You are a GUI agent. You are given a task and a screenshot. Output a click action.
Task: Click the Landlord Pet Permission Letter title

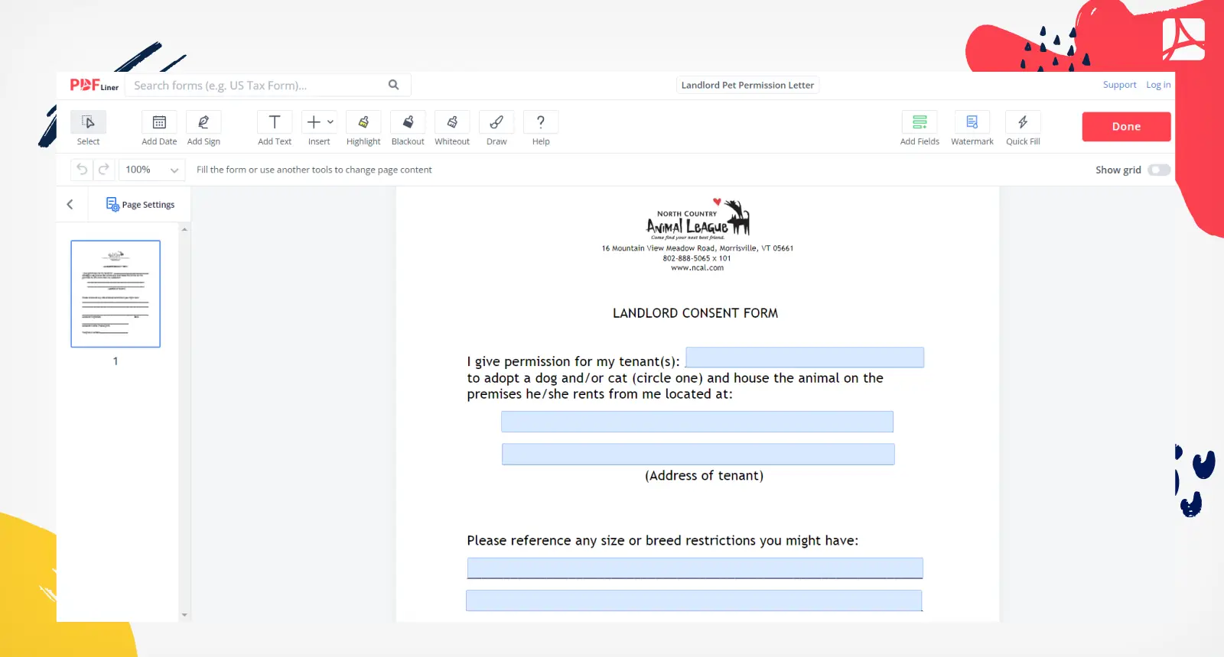(x=747, y=85)
